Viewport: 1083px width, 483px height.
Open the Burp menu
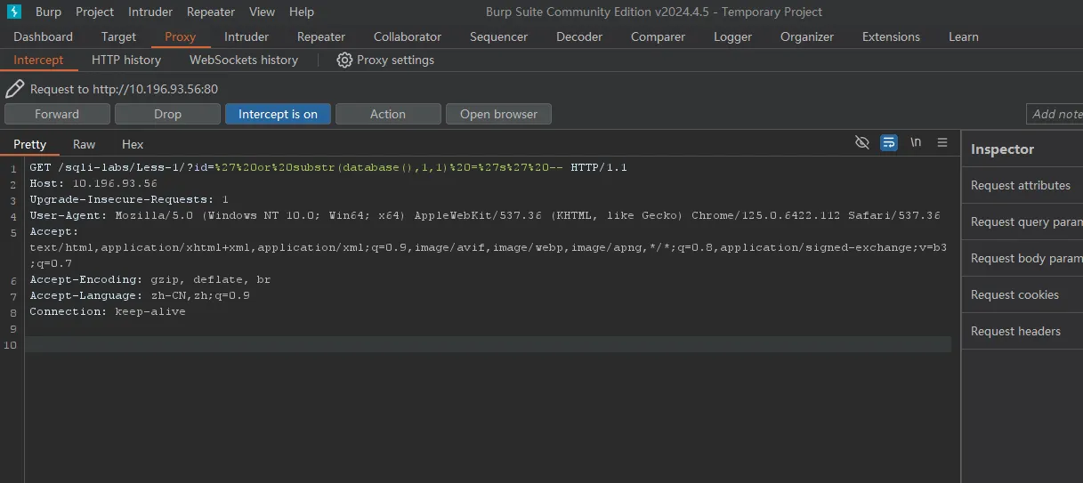pos(48,12)
